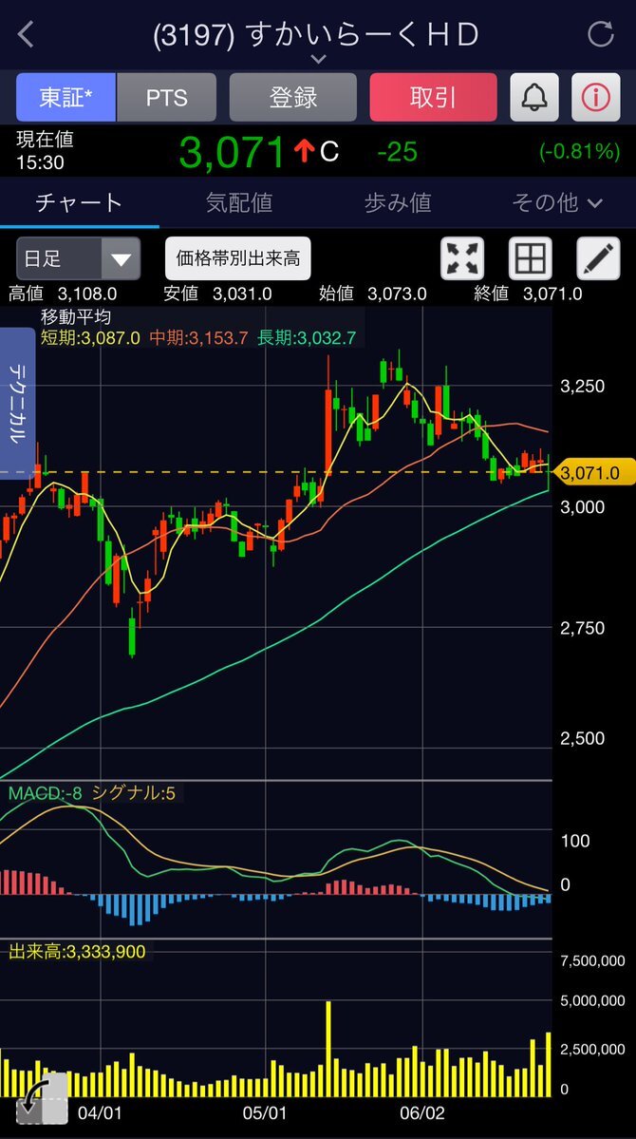Tap the 2,750 price axis label
Screen dimensions: 636x1139
click(582, 628)
